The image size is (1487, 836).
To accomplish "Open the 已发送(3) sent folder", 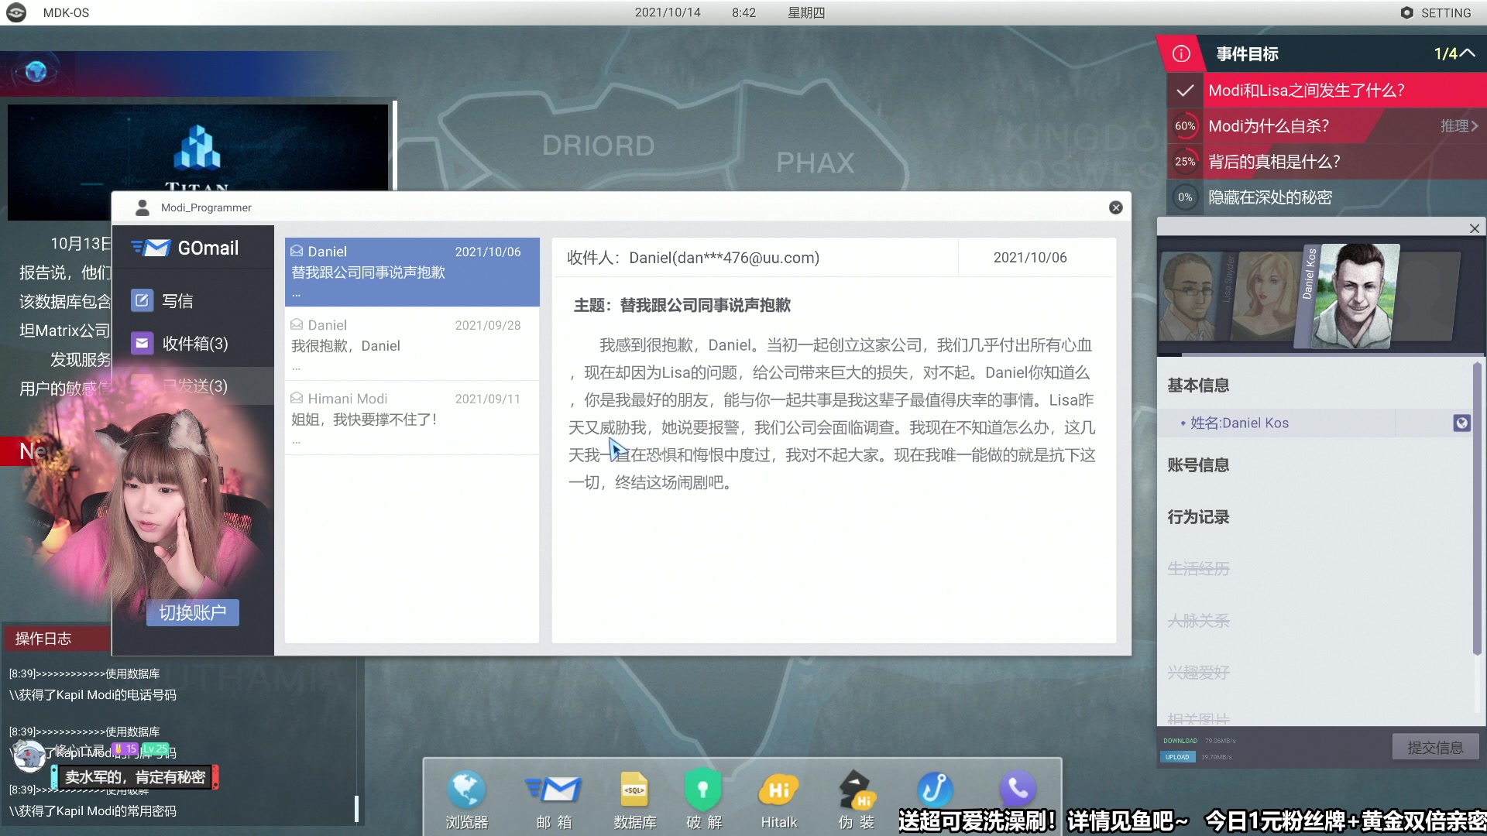I will [194, 385].
